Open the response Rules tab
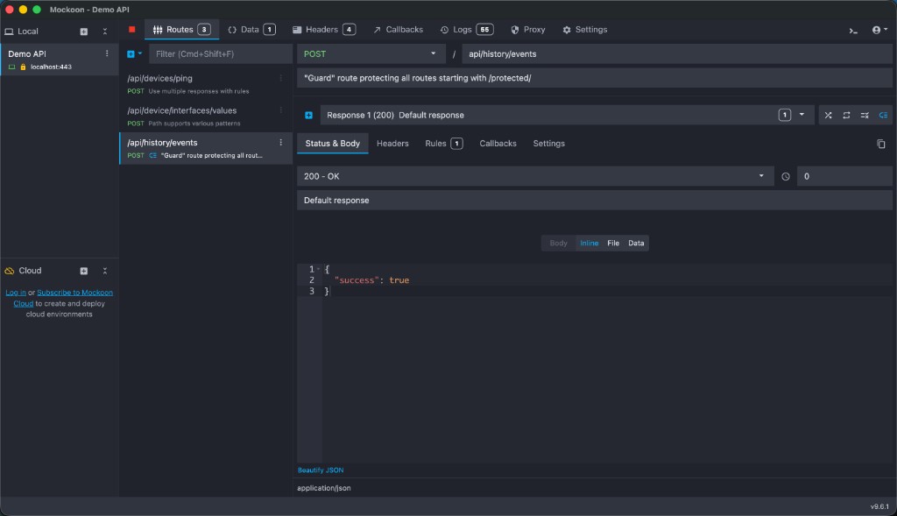Image resolution: width=897 pixels, height=516 pixels. click(x=444, y=144)
